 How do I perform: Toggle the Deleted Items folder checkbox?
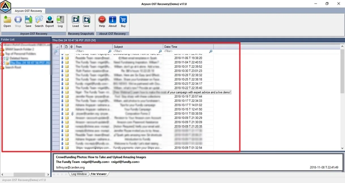click(x=3, y=58)
